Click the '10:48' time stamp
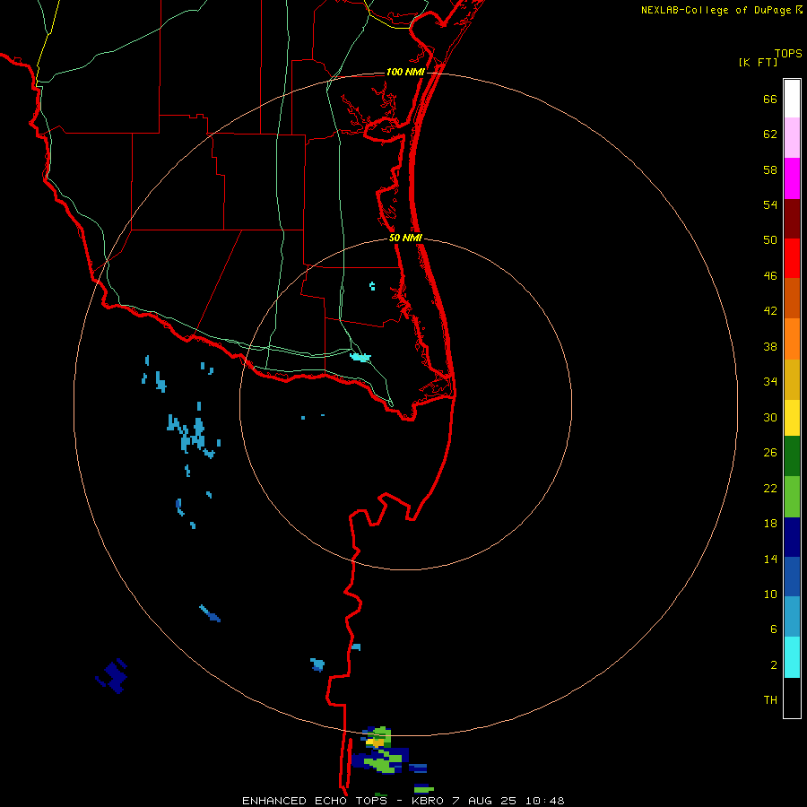 [x=545, y=801]
